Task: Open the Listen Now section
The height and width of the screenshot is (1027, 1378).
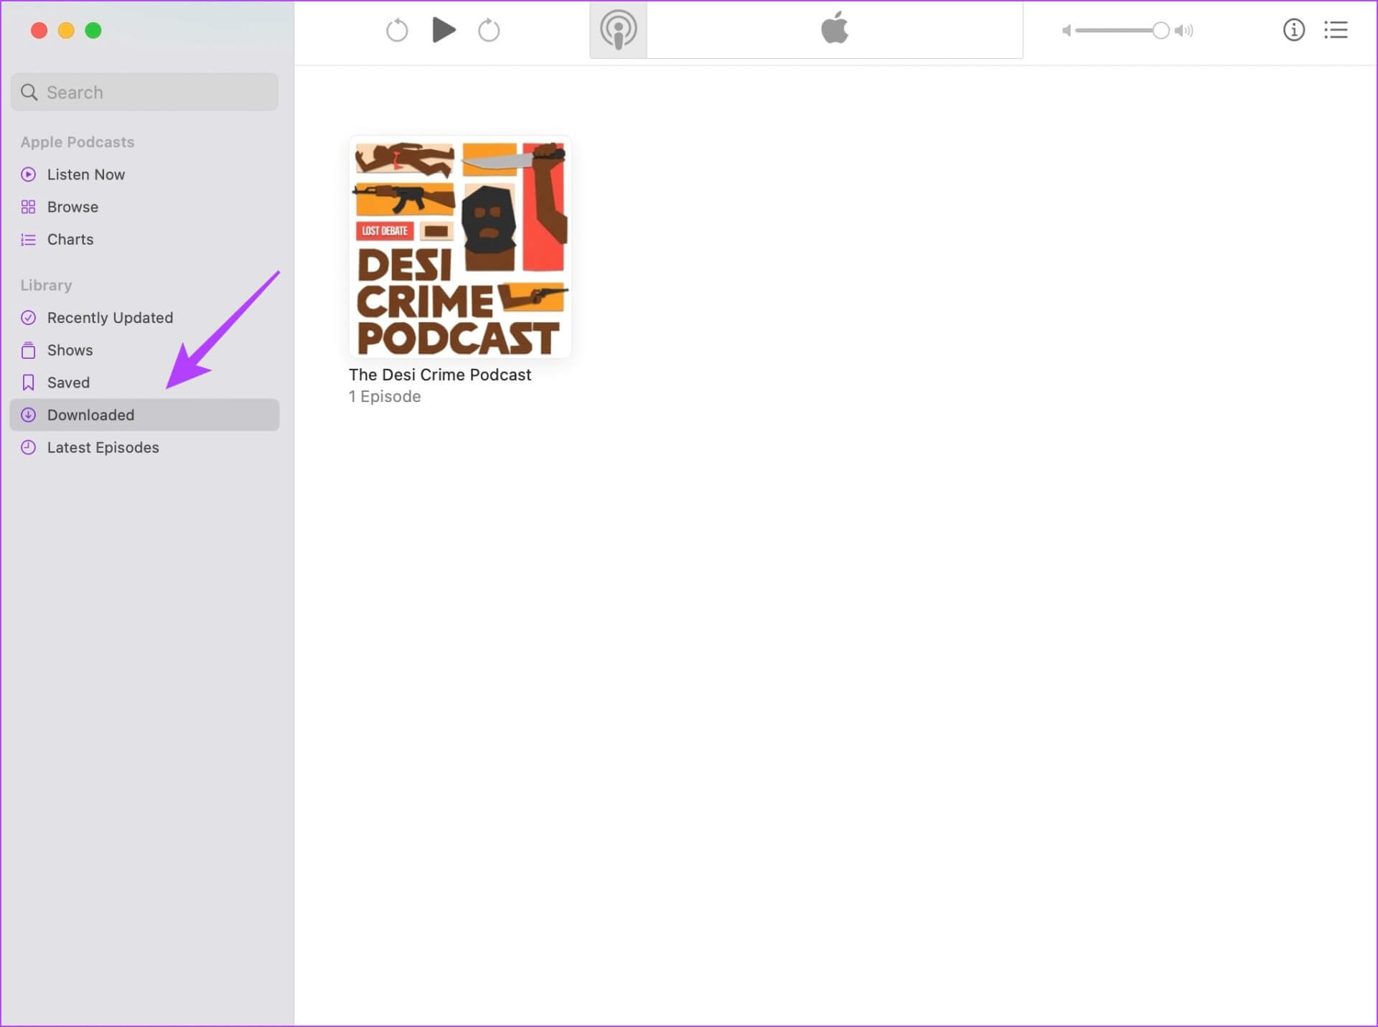Action: [x=85, y=174]
